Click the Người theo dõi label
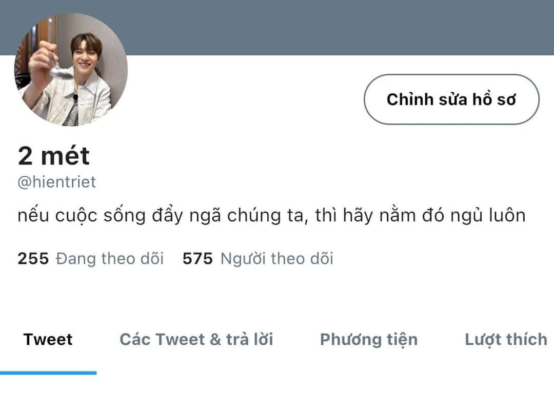The height and width of the screenshot is (415, 554). click(x=277, y=258)
